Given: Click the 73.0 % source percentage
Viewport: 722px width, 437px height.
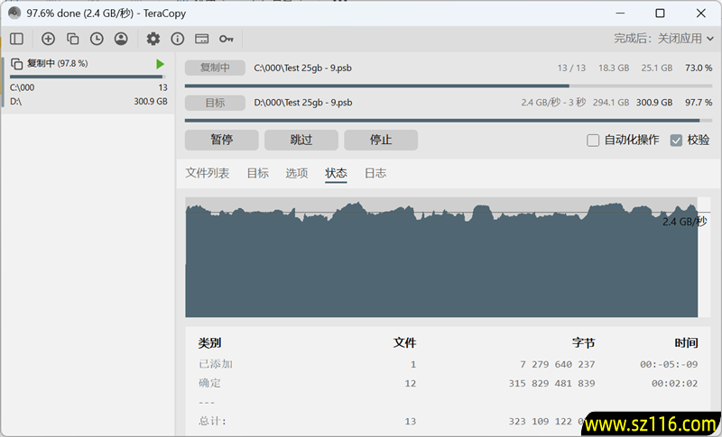Looking at the screenshot, I should (699, 68).
